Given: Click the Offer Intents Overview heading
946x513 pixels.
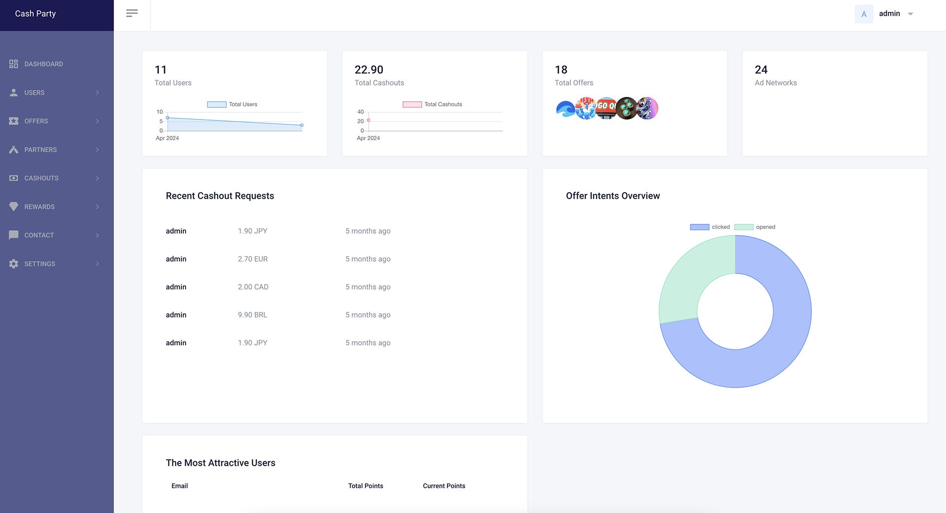Looking at the screenshot, I should pyautogui.click(x=613, y=196).
